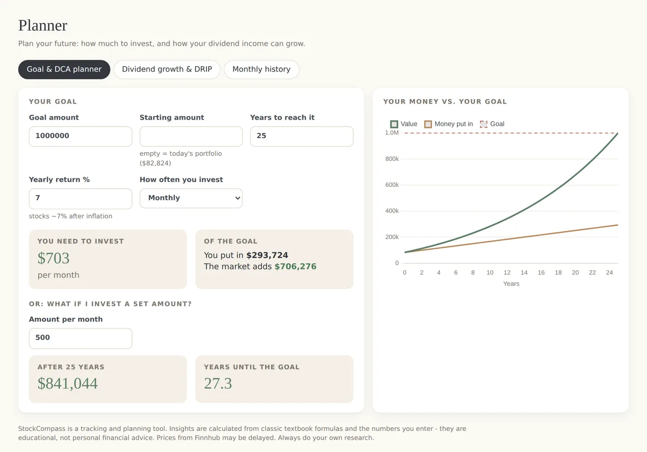Click the Planner page heading
This screenshot has height=452, width=647.
(43, 25)
